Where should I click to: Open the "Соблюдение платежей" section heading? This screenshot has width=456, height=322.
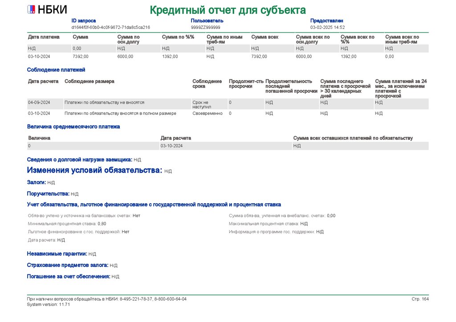point(56,70)
